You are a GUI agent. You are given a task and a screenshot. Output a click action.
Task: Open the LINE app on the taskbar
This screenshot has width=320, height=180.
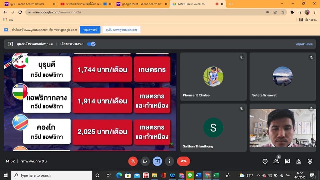pyautogui.click(x=190, y=175)
